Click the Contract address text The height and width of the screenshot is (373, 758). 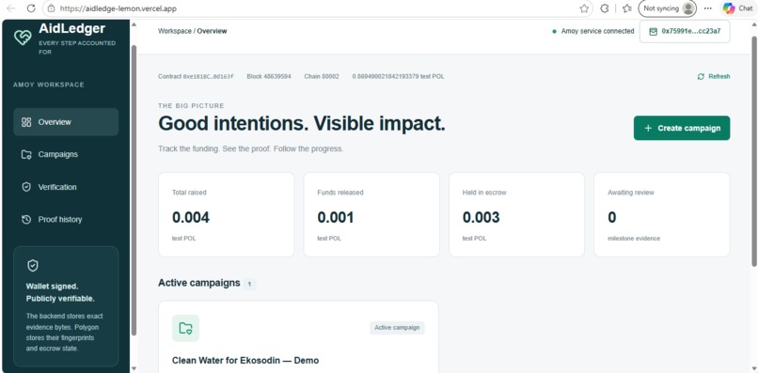(196, 76)
